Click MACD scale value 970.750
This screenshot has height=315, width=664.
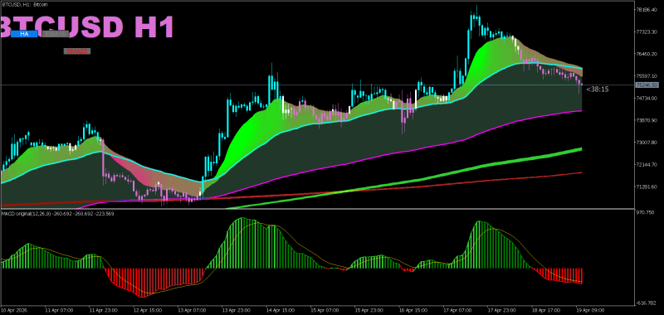pyautogui.click(x=645, y=212)
